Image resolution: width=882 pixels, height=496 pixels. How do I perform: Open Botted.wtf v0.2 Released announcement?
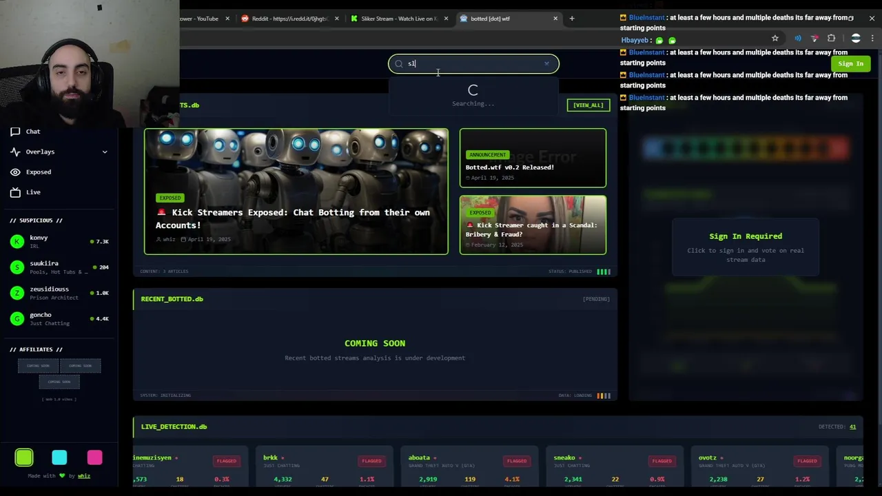pyautogui.click(x=533, y=158)
